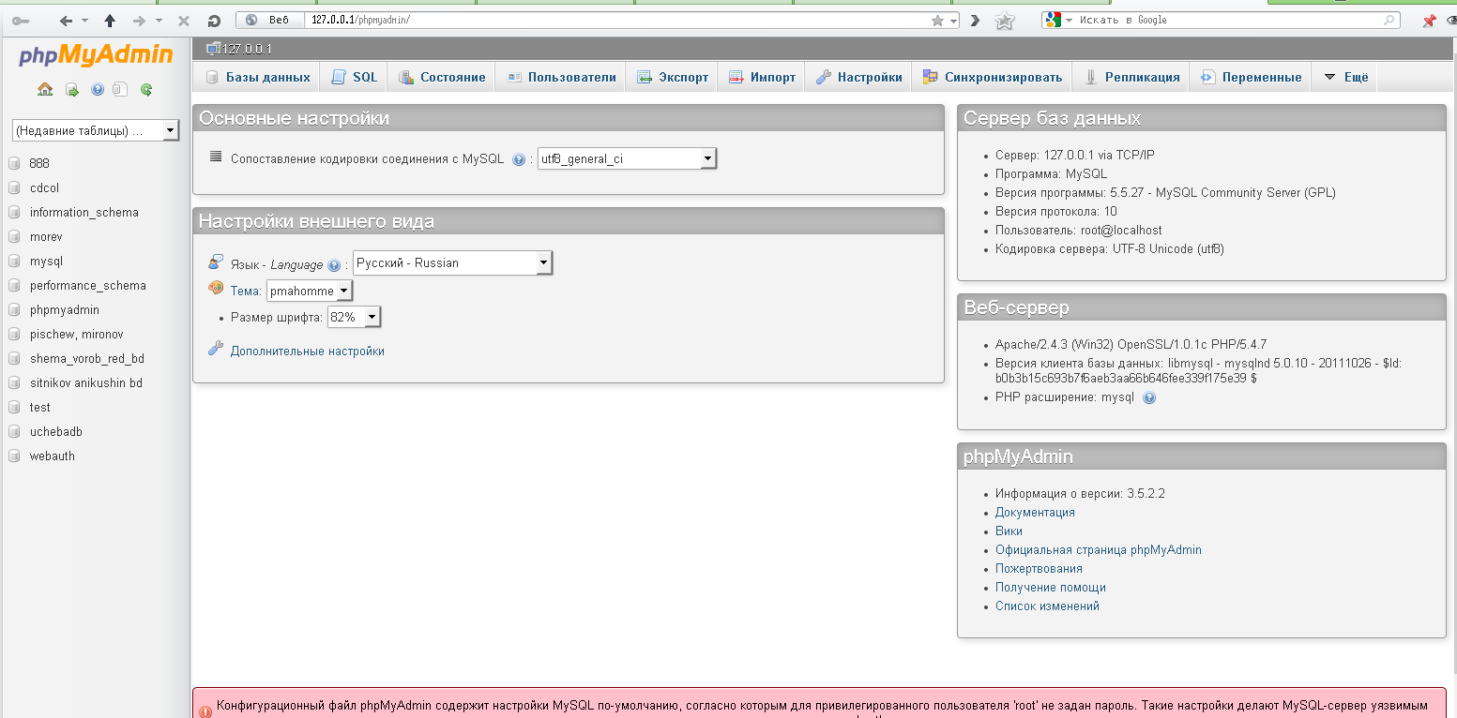Click the green log out icon
Screen dimensions: 1457x718
(x=72, y=90)
